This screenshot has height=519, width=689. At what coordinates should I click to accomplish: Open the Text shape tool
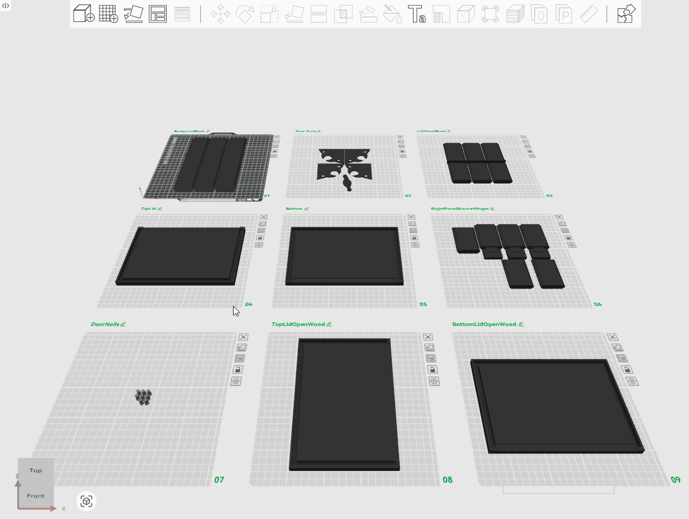(x=416, y=14)
